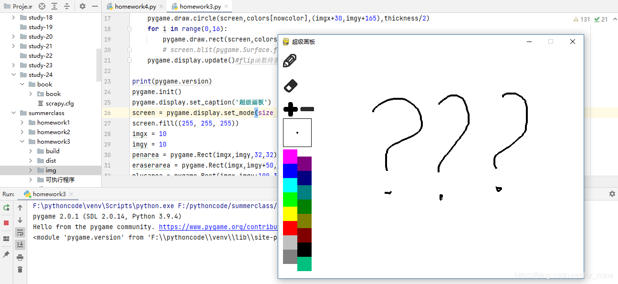Viewport: 618px width, 284px height.
Task: Toggle the code fold marker at line 18
Action: 129,29
